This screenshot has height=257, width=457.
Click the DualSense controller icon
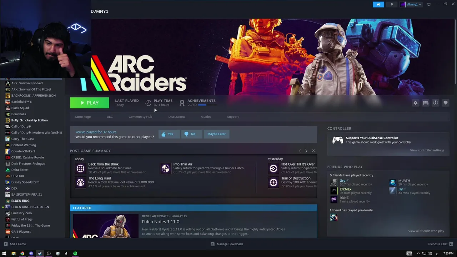pos(337,140)
